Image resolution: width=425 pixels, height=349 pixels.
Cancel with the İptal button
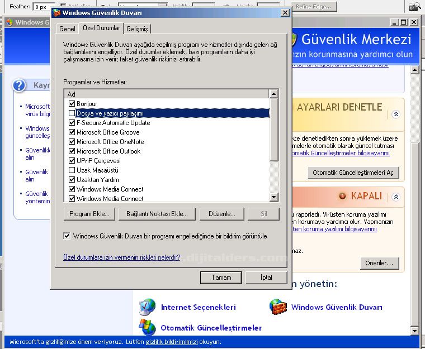click(x=266, y=278)
